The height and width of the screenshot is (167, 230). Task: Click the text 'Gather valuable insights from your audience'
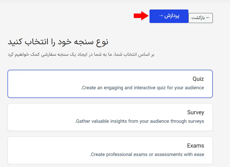[123, 121]
